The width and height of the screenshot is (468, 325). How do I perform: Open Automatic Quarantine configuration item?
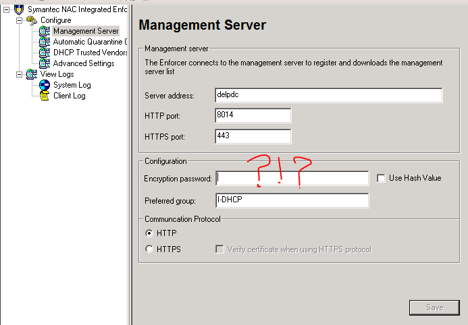click(90, 42)
